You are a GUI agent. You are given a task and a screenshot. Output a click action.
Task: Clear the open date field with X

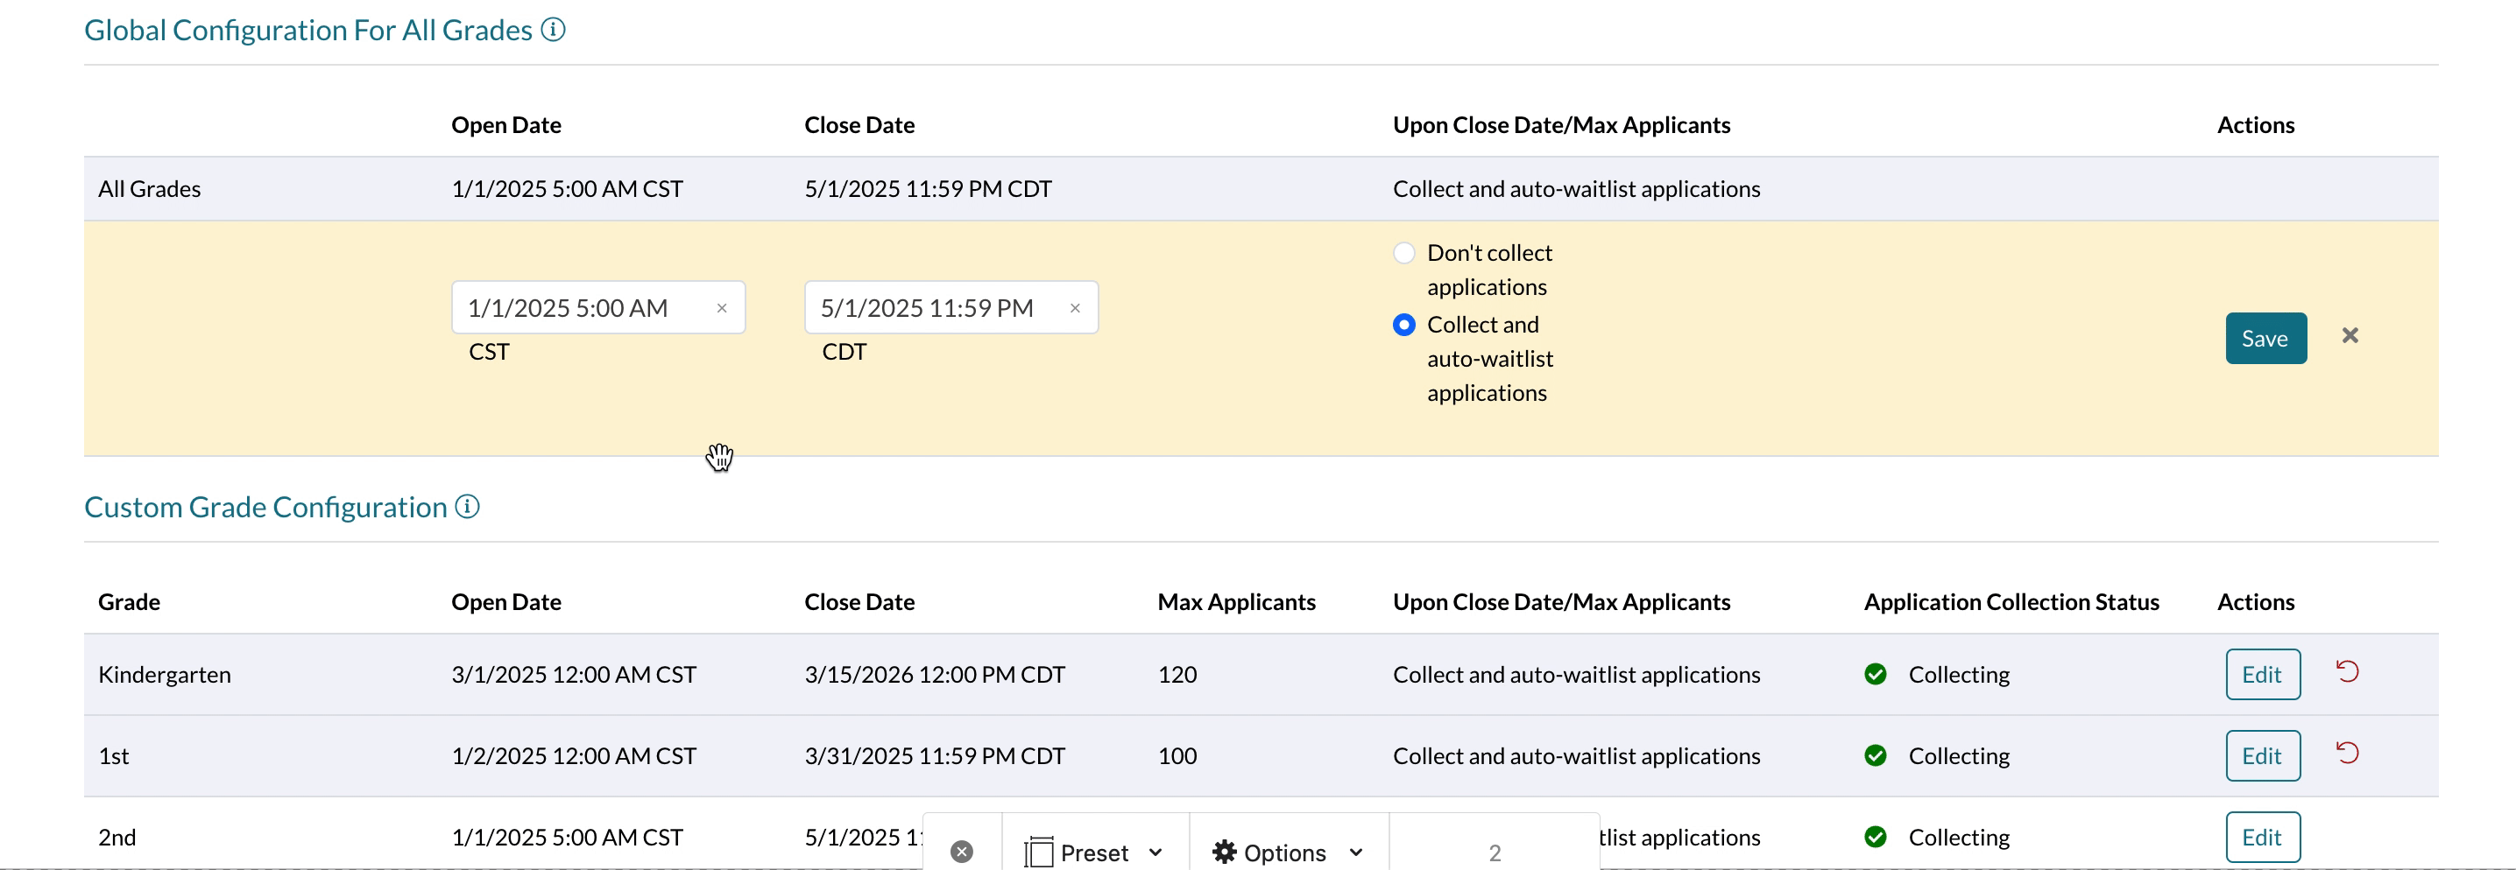[722, 308]
